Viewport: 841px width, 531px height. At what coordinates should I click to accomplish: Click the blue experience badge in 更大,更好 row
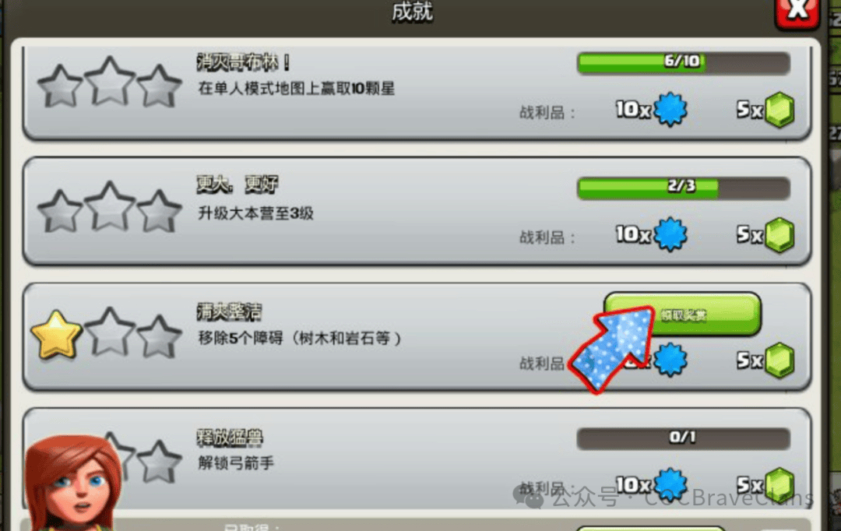pos(670,234)
